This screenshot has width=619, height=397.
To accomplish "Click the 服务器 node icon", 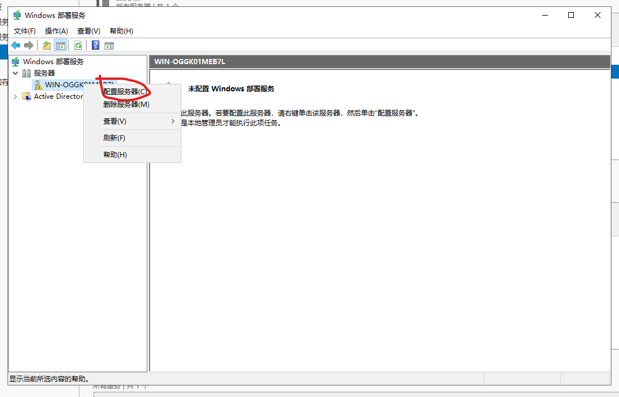I will [27, 73].
